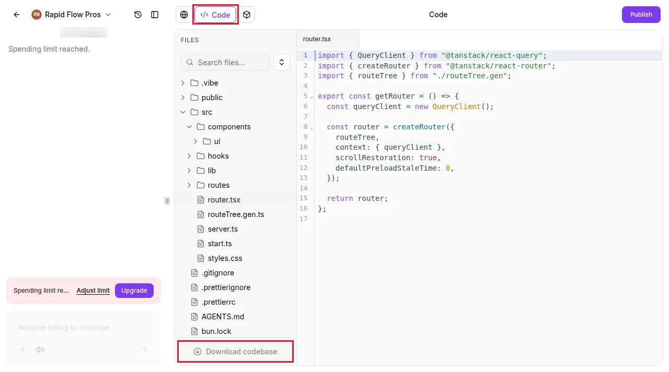
Task: Click the send arrow in chat box
Action: tap(145, 350)
